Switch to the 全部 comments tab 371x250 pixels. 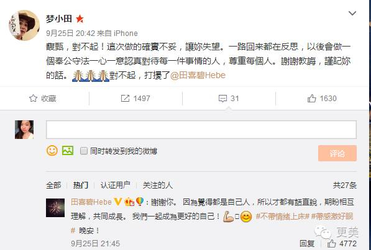point(53,185)
